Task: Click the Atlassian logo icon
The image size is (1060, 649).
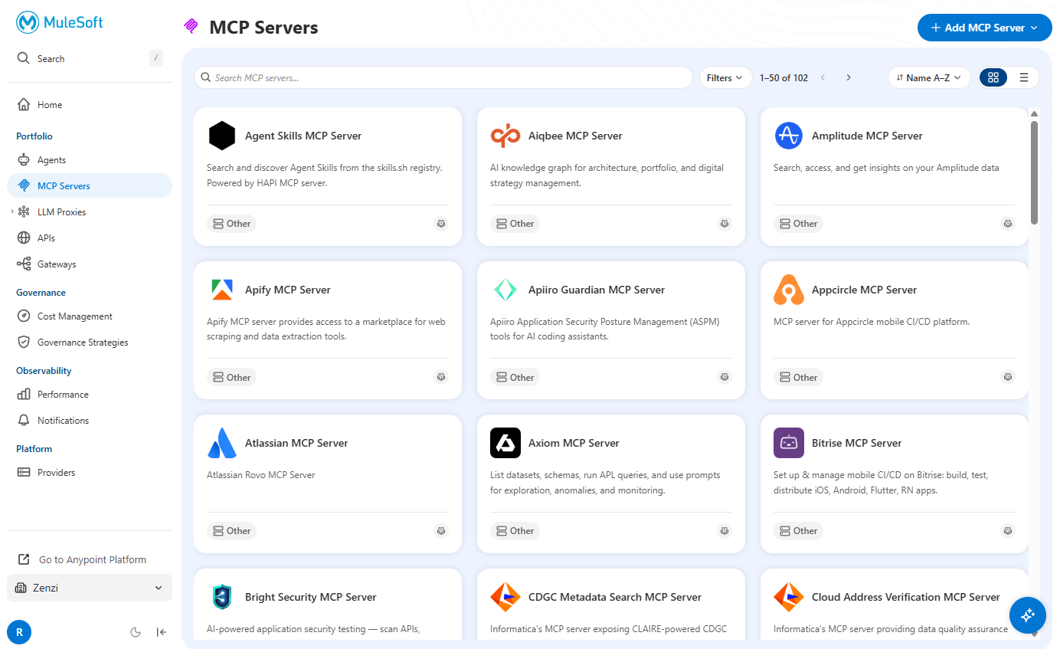Action: [223, 443]
